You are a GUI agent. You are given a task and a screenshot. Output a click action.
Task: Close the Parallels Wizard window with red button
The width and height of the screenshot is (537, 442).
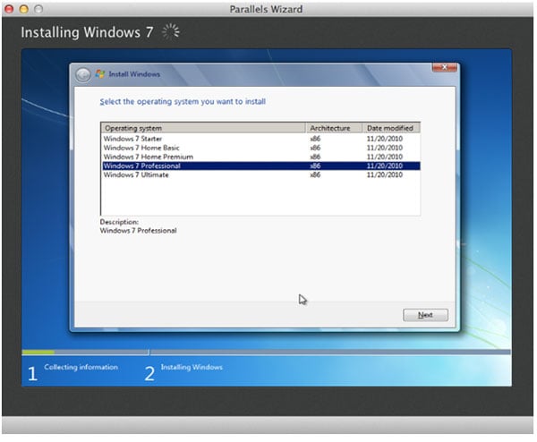coord(9,9)
